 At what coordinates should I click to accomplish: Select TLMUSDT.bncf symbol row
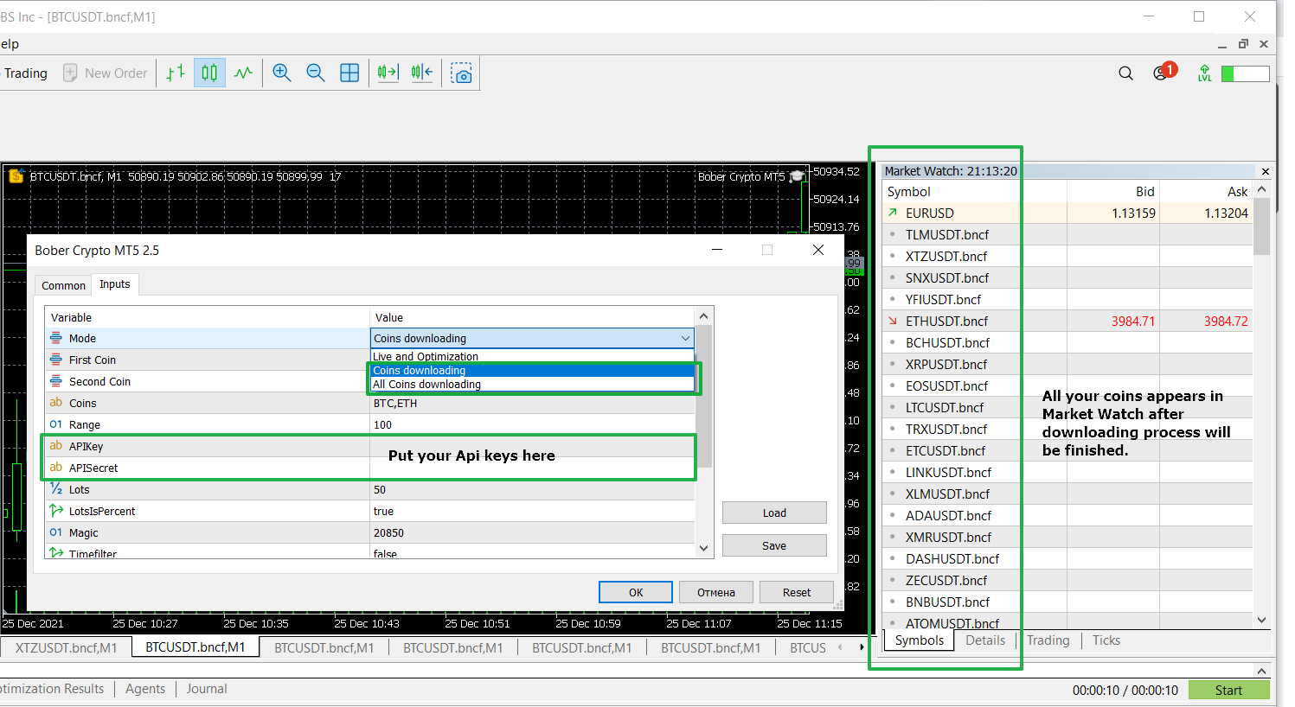click(1067, 234)
